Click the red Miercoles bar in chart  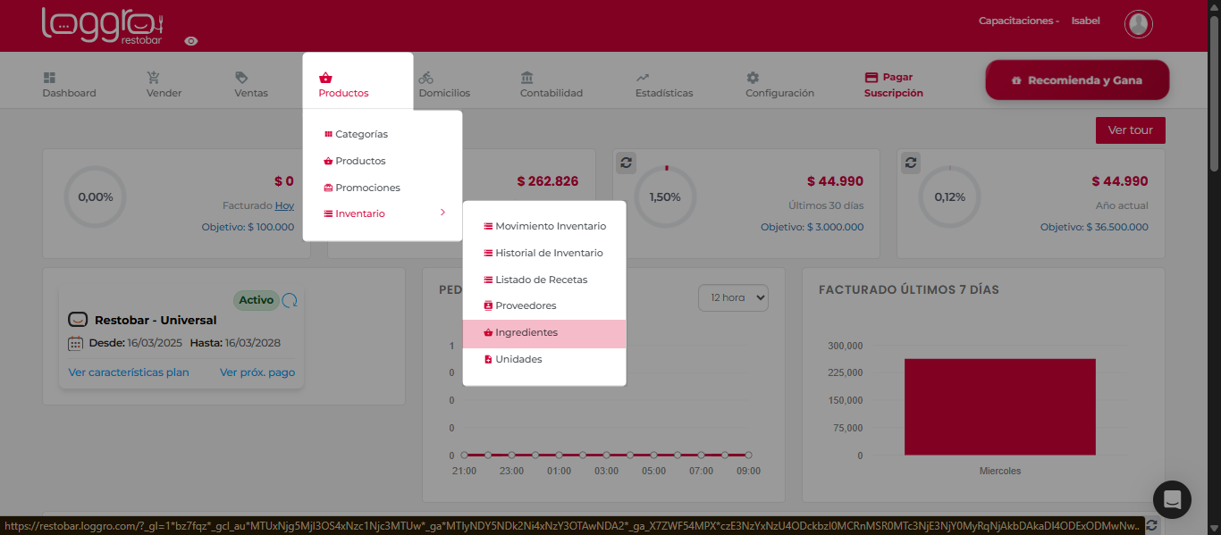999,406
